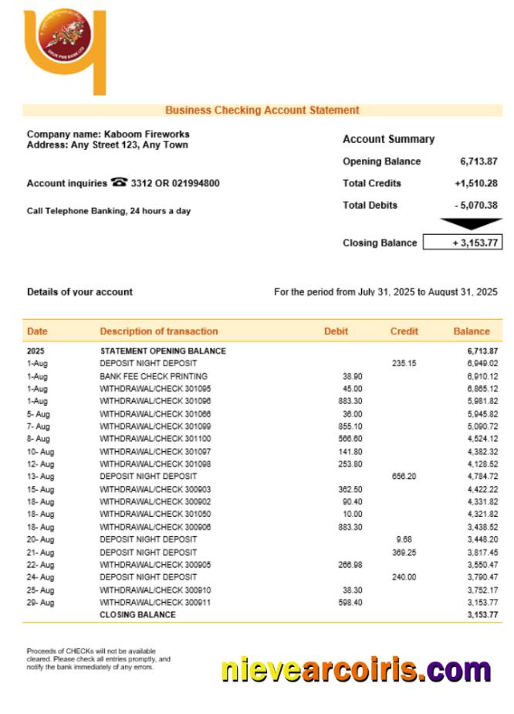The image size is (514, 714).
Task: Click the Company name Kaboom Fireworks text
Action: pos(108,134)
